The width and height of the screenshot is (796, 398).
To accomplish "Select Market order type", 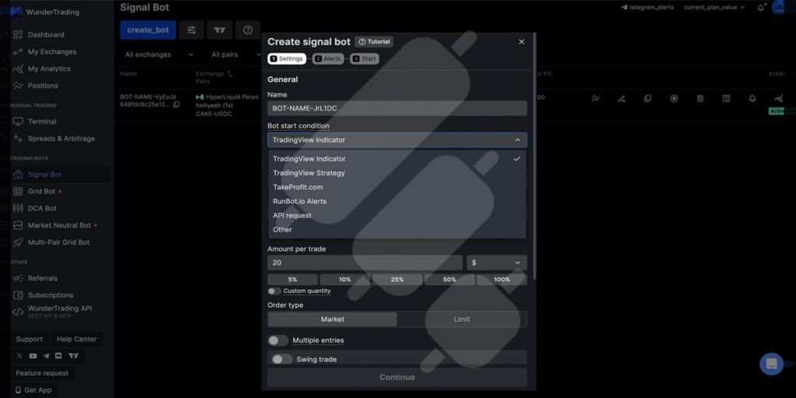I will tap(333, 319).
